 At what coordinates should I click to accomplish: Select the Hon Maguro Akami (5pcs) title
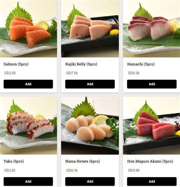click(x=150, y=161)
